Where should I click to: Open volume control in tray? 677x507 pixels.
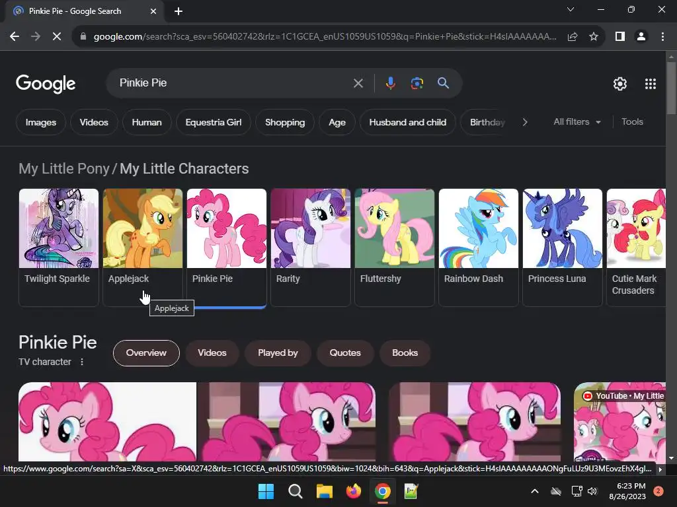[592, 491]
